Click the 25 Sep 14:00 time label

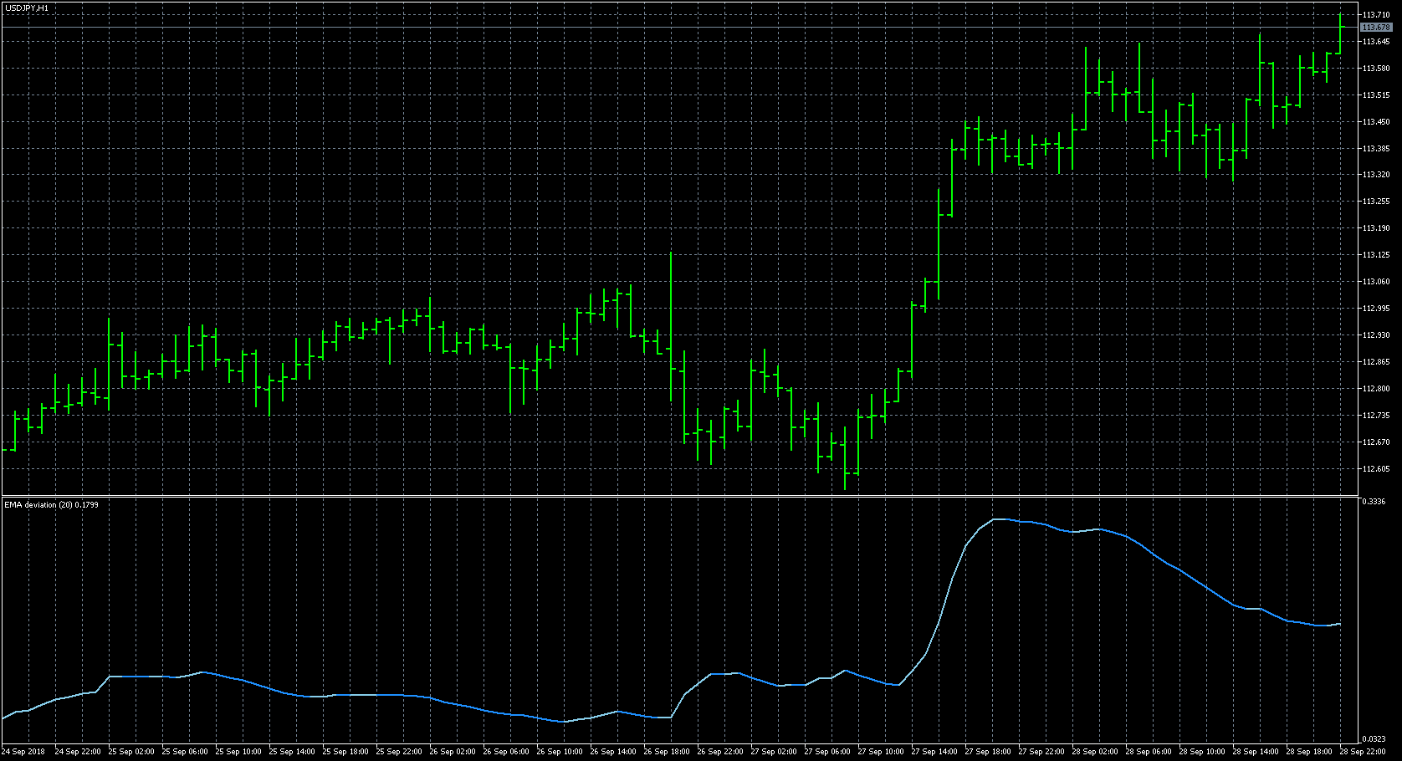tap(292, 752)
